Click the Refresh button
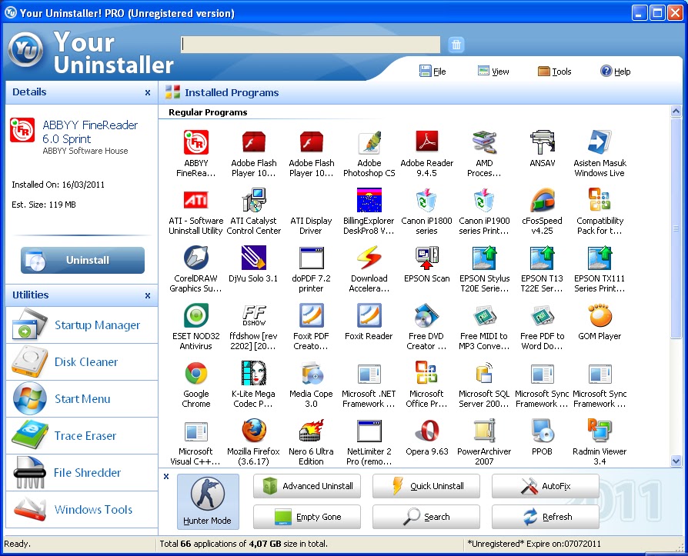Image resolution: width=688 pixels, height=556 pixels. click(x=546, y=517)
